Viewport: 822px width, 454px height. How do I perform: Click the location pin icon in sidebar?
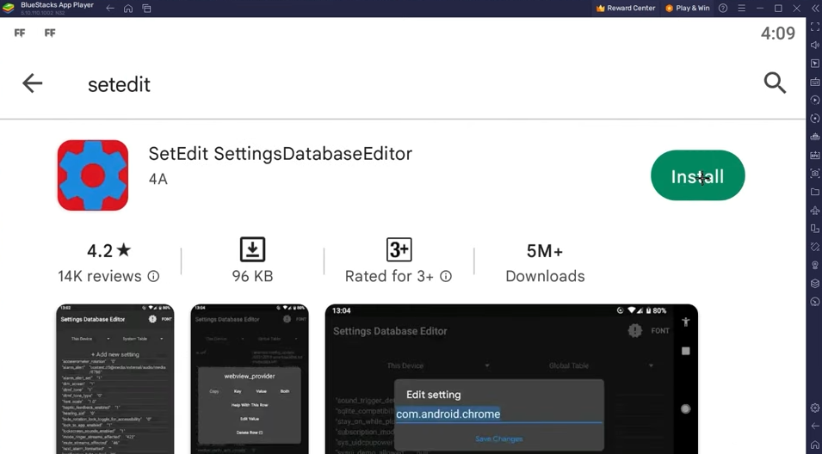click(x=814, y=265)
